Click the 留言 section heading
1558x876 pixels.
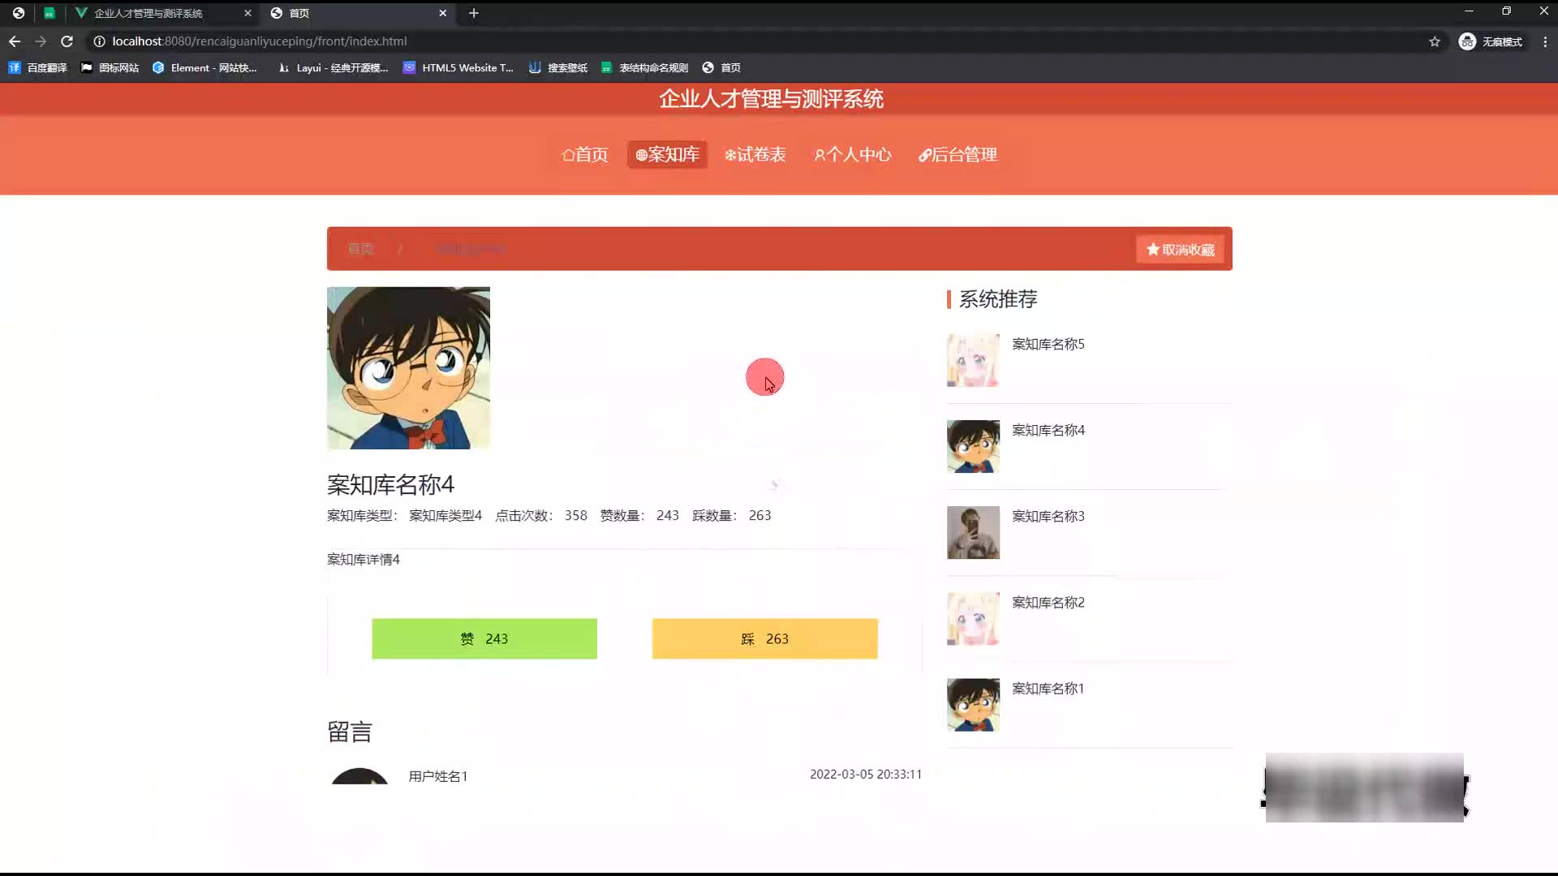pyautogui.click(x=350, y=732)
